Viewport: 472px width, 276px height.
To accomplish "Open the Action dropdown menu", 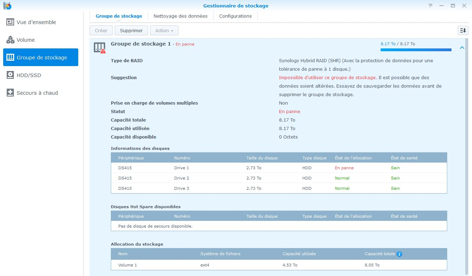I will pos(164,31).
